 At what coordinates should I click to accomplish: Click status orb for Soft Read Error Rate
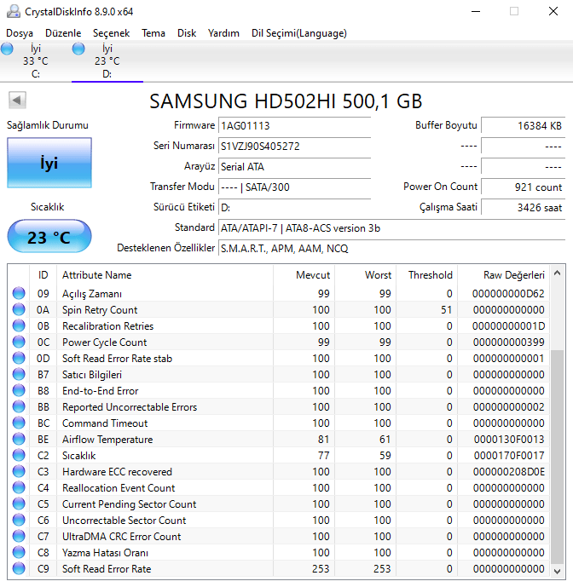(19, 569)
